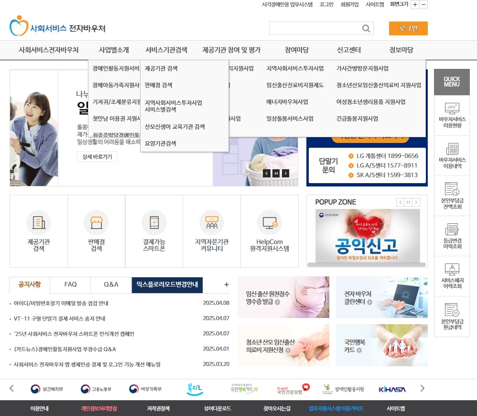Open 회원가입 from the top links
Screen dimensions: 477x416
(349, 4)
